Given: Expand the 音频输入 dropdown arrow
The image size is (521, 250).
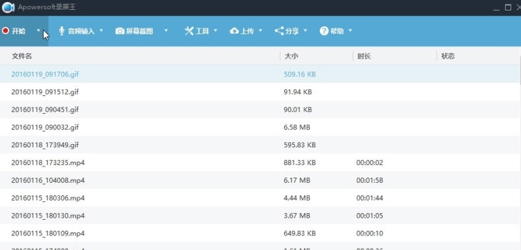Looking at the screenshot, I should tap(102, 30).
